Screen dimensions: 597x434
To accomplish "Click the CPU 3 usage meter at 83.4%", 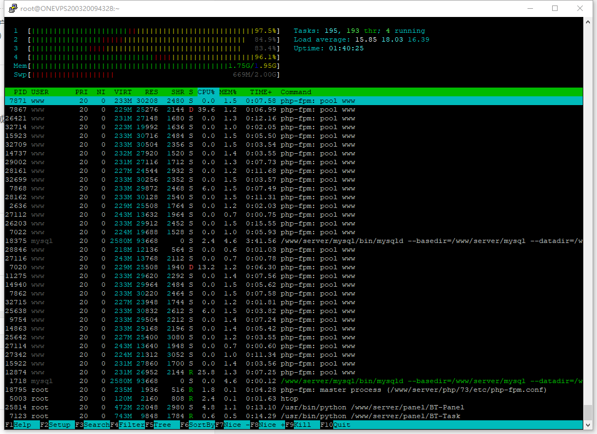I will pyautogui.click(x=147, y=48).
